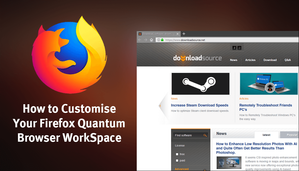The width and height of the screenshot is (299, 171).
Task: Click the orange search magnifier icon
Action: click(x=205, y=135)
